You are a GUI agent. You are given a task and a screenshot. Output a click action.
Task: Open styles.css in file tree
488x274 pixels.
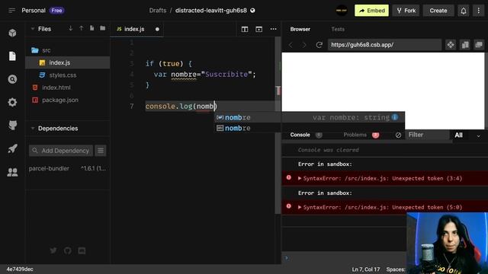click(67, 75)
